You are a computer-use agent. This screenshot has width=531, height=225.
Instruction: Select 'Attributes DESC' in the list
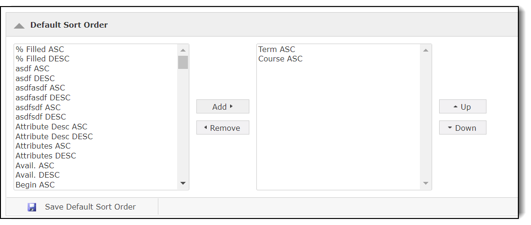[46, 156]
